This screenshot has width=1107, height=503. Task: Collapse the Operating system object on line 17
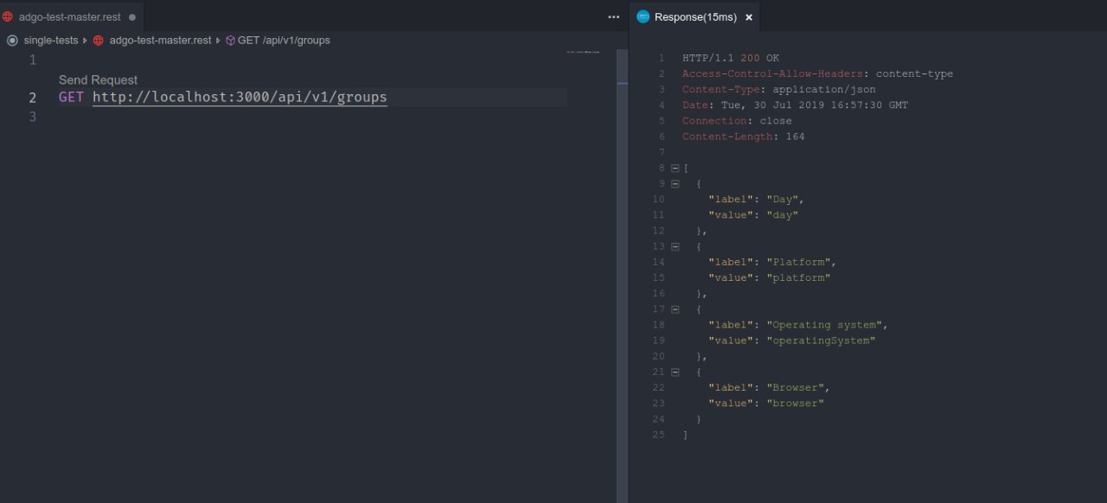(x=675, y=309)
